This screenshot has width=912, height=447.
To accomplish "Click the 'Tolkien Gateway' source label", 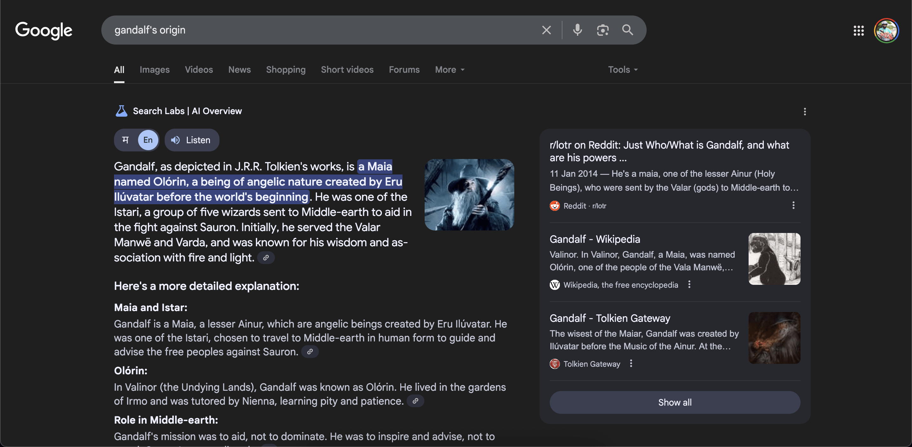I will 592,364.
